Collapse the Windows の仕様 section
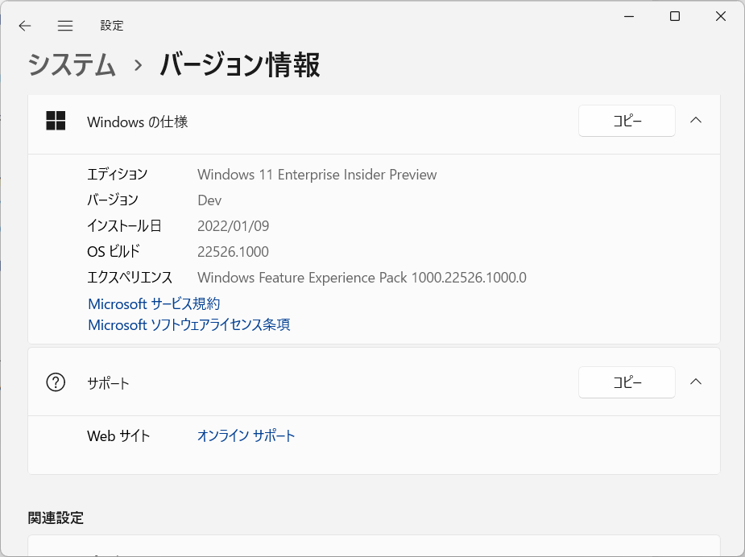 [696, 120]
